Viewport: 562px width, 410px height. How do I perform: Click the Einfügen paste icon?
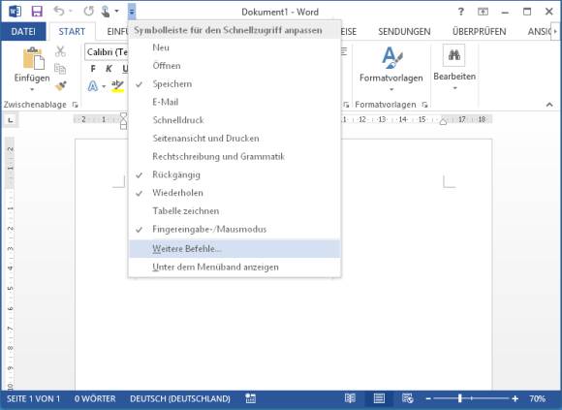(x=33, y=58)
